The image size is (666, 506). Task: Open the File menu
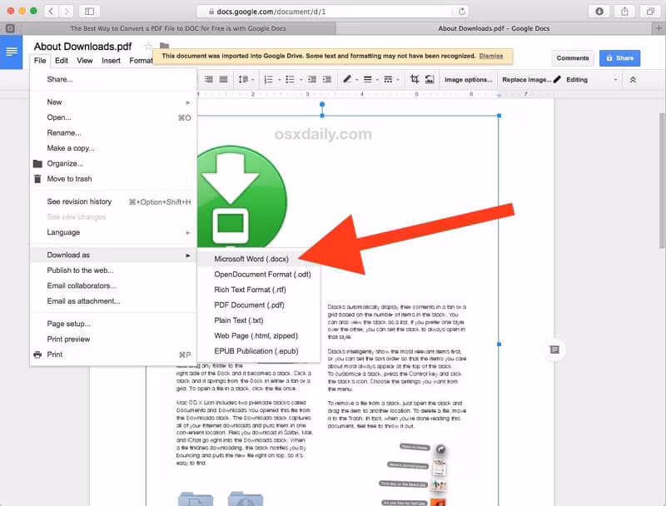click(x=40, y=61)
